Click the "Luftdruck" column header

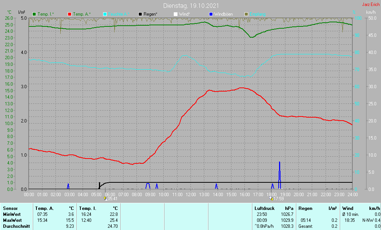(265, 209)
